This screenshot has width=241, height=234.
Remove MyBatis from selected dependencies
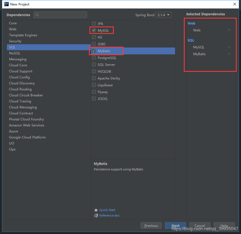click(x=229, y=54)
